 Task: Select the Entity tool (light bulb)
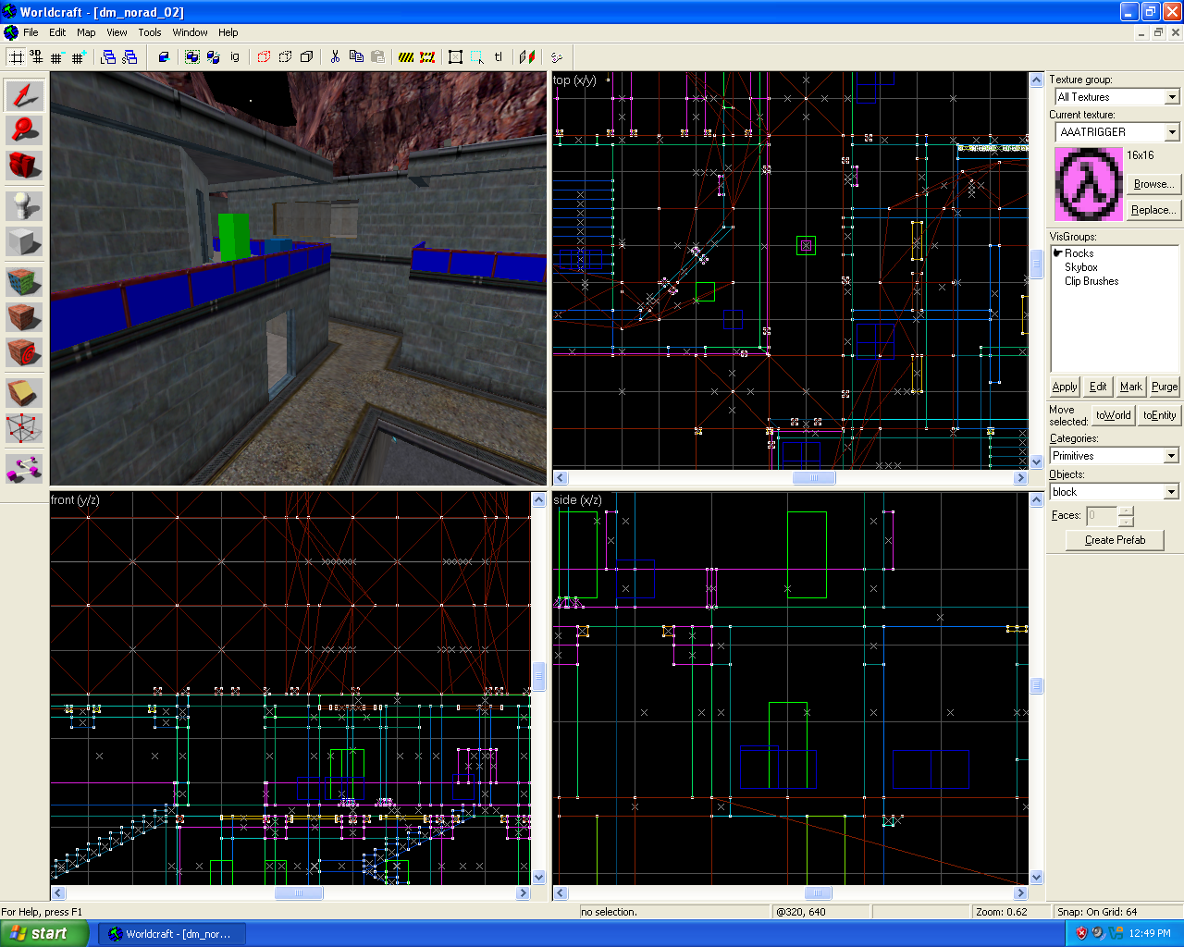[x=24, y=206]
